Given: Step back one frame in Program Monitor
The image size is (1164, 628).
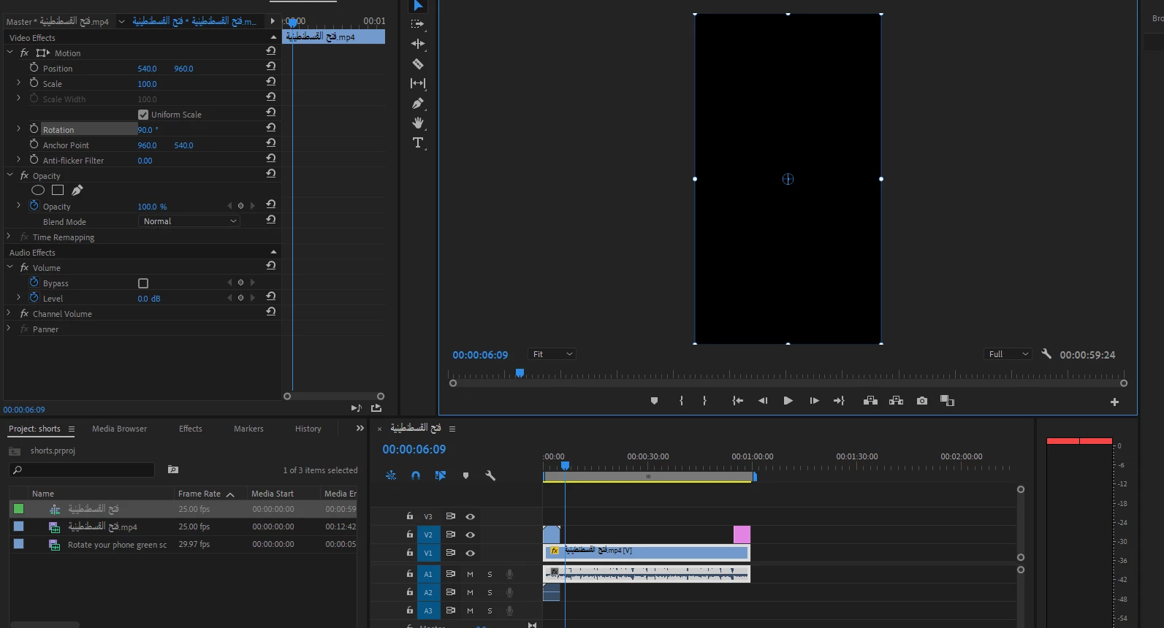Looking at the screenshot, I should pyautogui.click(x=763, y=401).
